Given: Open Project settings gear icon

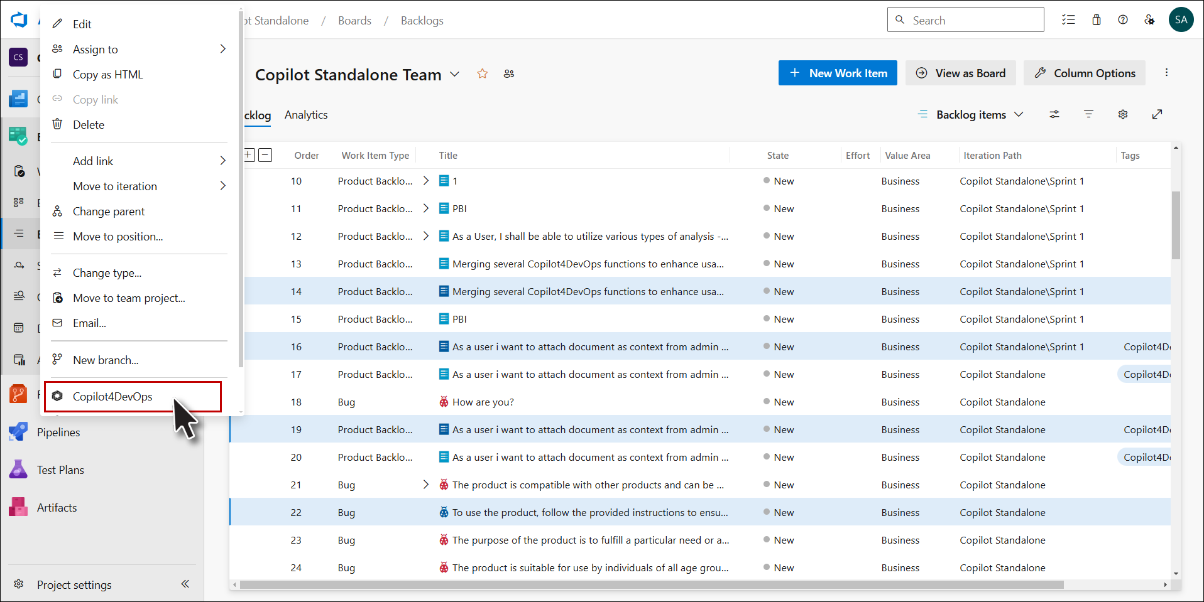Looking at the screenshot, I should pyautogui.click(x=19, y=584).
